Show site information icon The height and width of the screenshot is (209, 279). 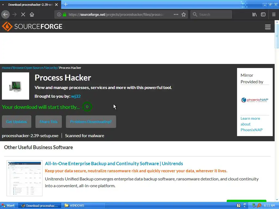click(59, 14)
